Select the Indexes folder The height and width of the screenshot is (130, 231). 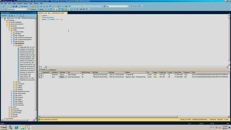coord(20,87)
